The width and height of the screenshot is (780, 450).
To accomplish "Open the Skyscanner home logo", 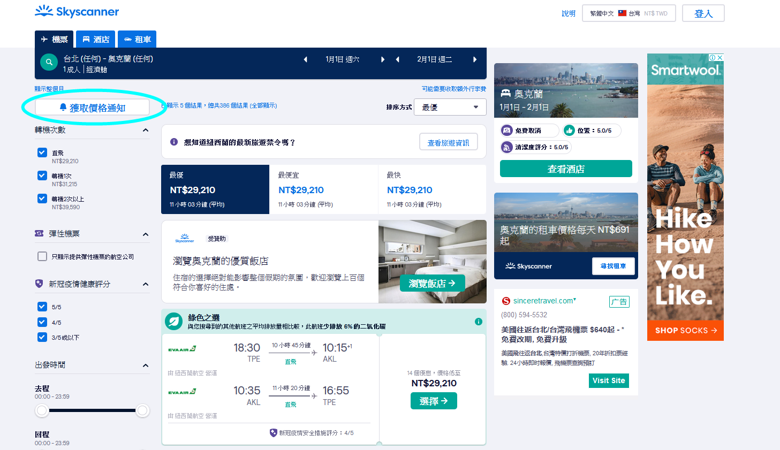I will [77, 11].
